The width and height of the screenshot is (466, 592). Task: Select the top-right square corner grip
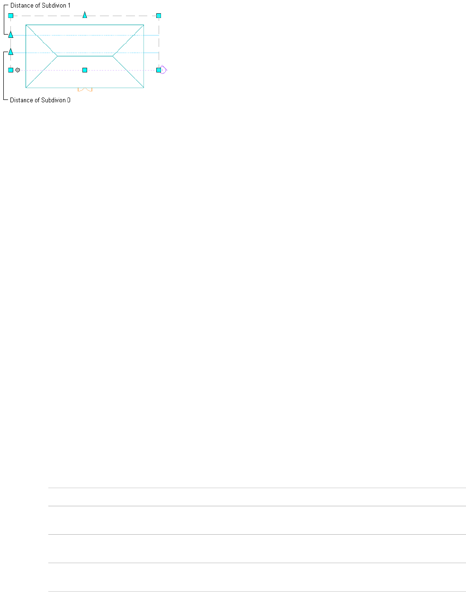(159, 16)
